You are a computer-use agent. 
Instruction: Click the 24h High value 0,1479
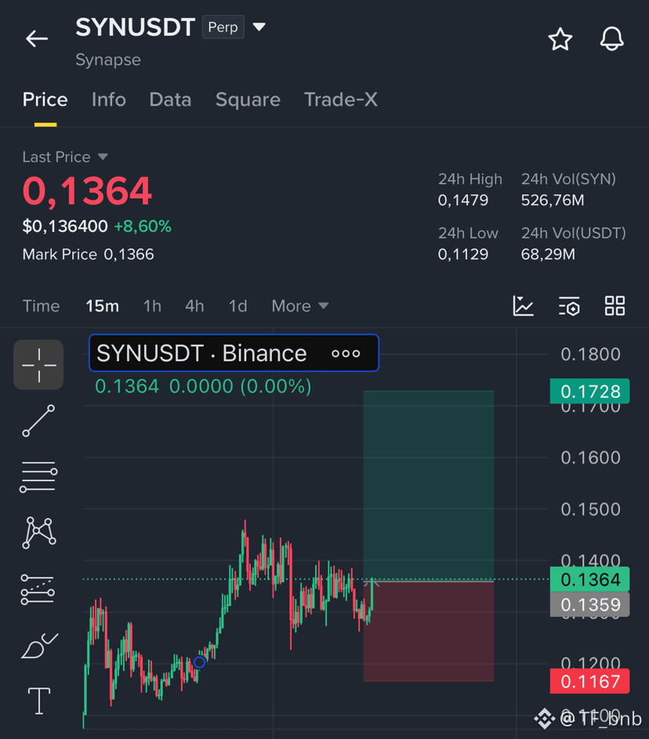pos(462,201)
